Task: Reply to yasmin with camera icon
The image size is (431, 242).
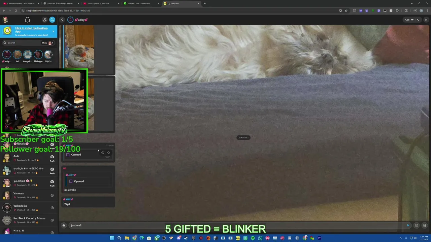Action: pos(52,183)
